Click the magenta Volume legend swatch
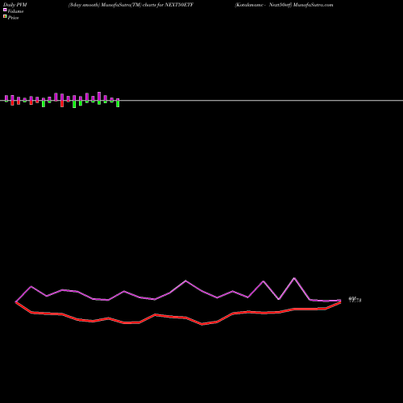The image size is (403, 403). click(x=5, y=10)
